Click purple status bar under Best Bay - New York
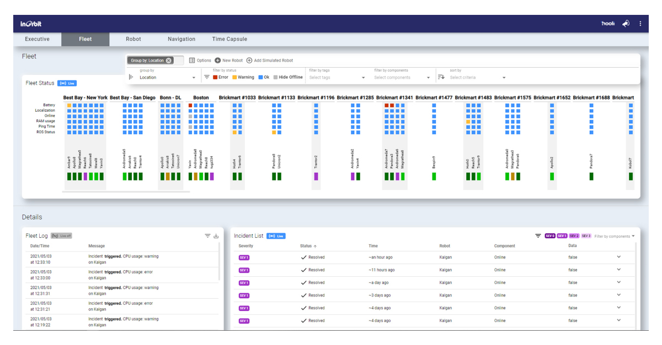The width and height of the screenshot is (662, 345). (x=86, y=177)
